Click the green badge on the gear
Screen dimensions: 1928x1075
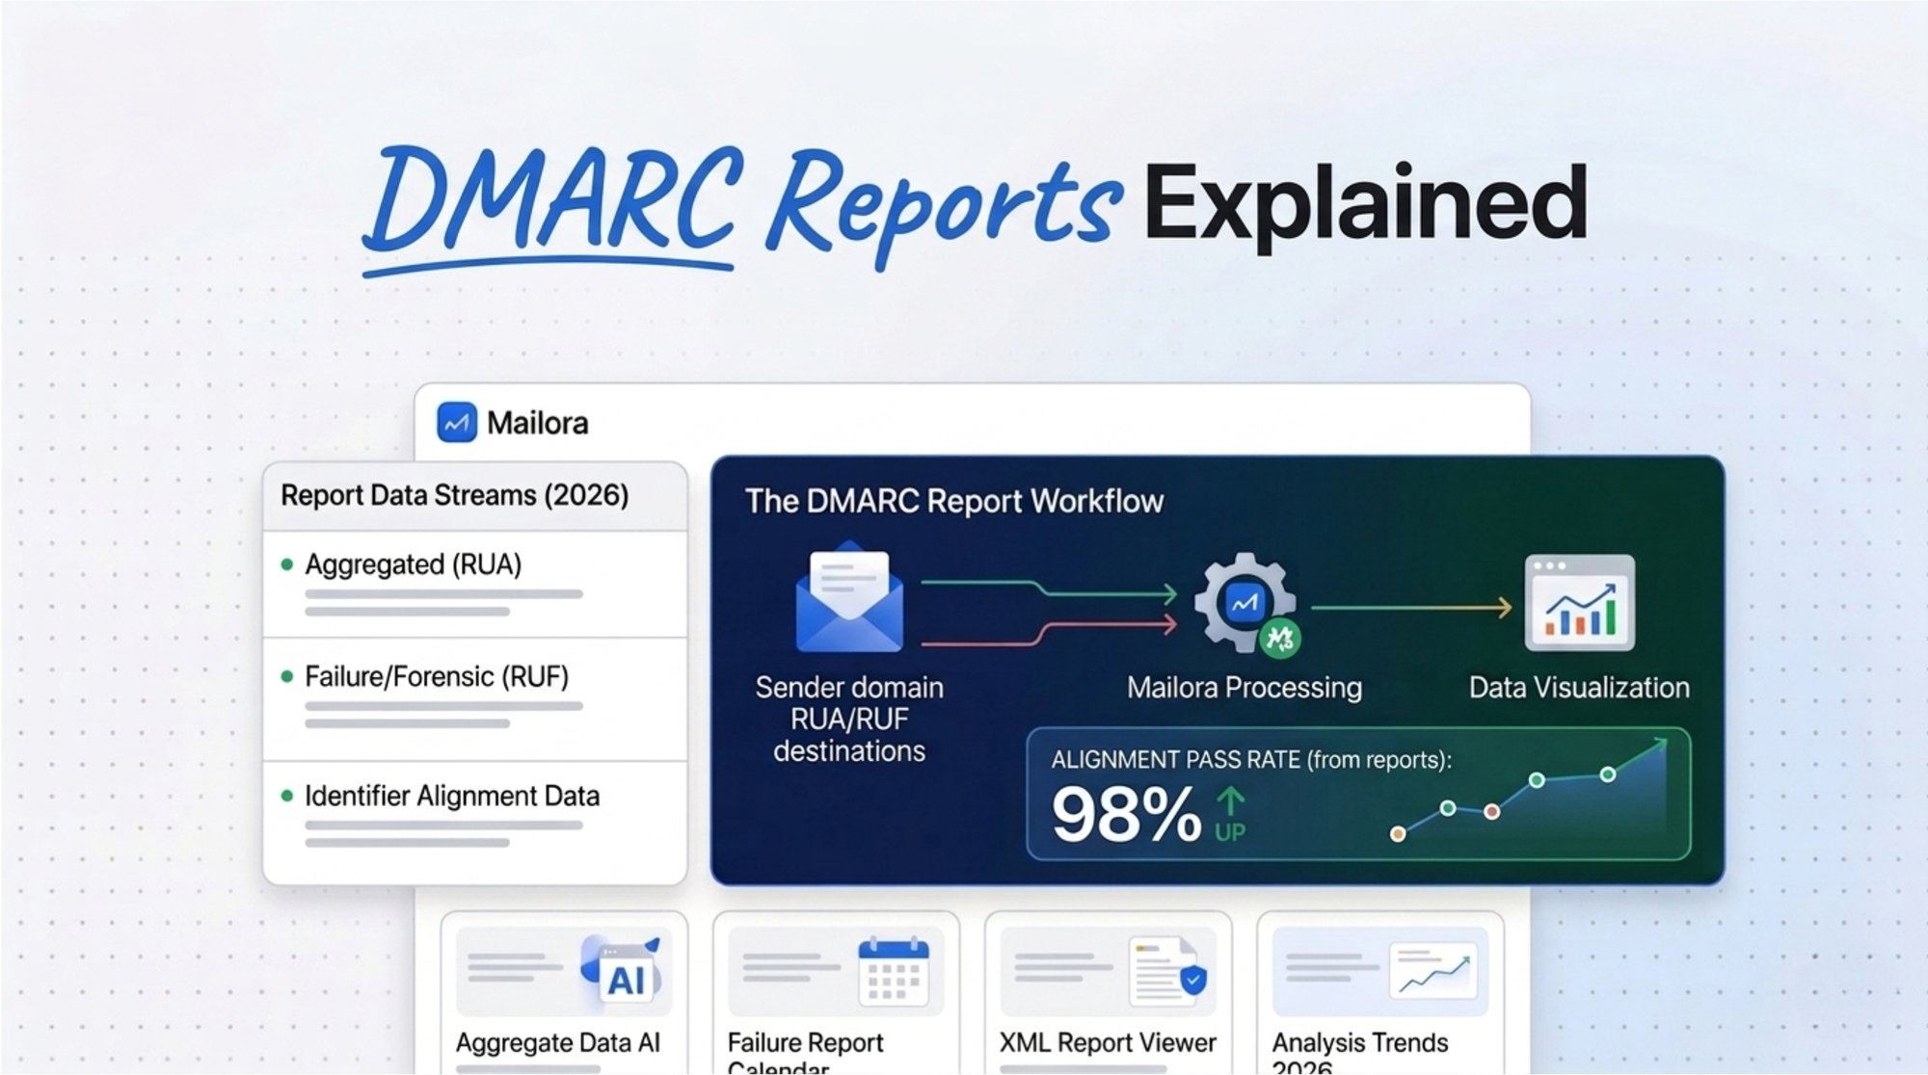[1280, 638]
